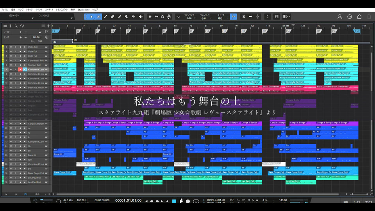Click the horizontal arrangement scrollbar
375x211 pixels.
click(197, 194)
